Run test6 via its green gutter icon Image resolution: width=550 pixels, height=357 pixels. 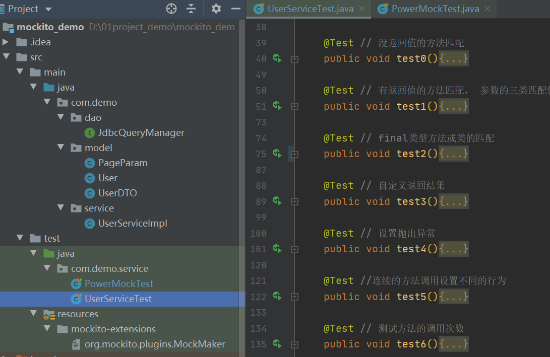pos(276,344)
